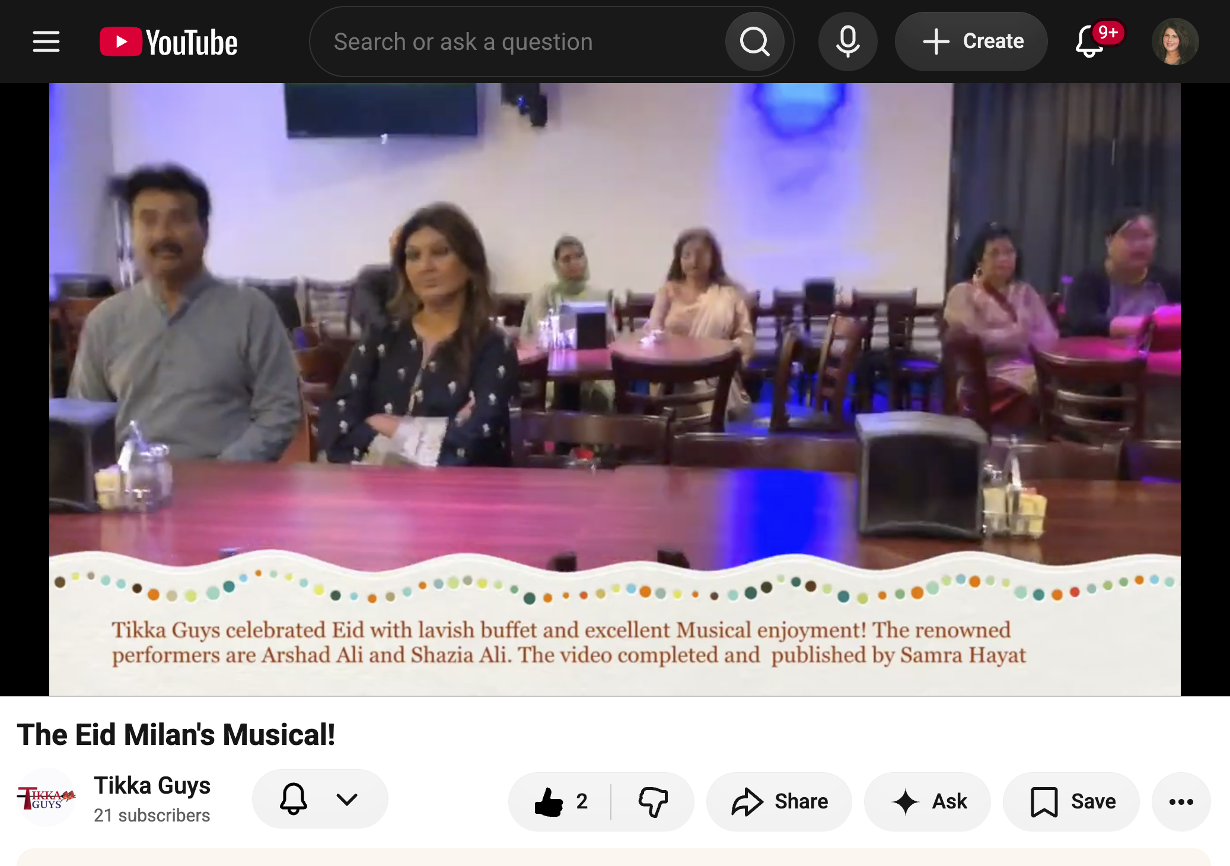Screen dimensions: 1230x866
Task: Save the video to a playlist
Action: coord(1071,801)
